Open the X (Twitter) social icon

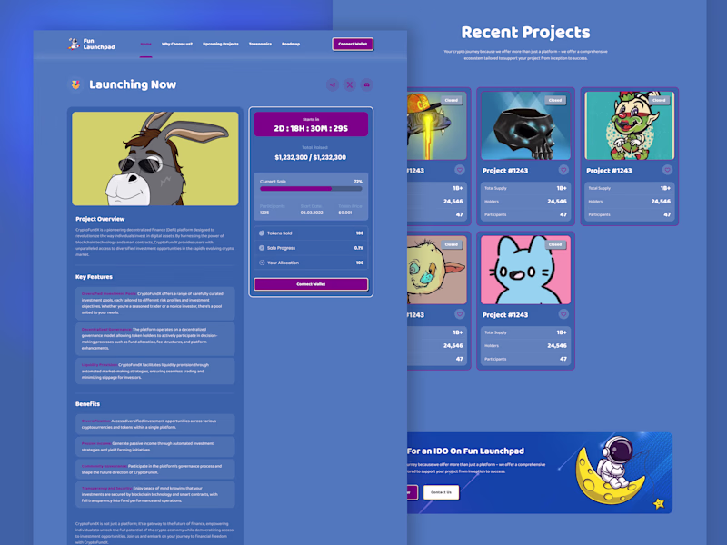pyautogui.click(x=350, y=84)
